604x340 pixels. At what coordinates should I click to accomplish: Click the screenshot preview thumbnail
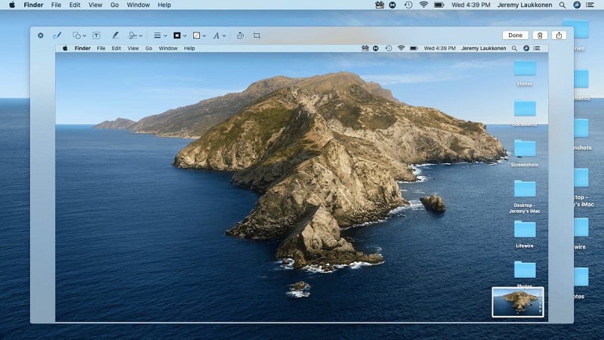click(517, 301)
